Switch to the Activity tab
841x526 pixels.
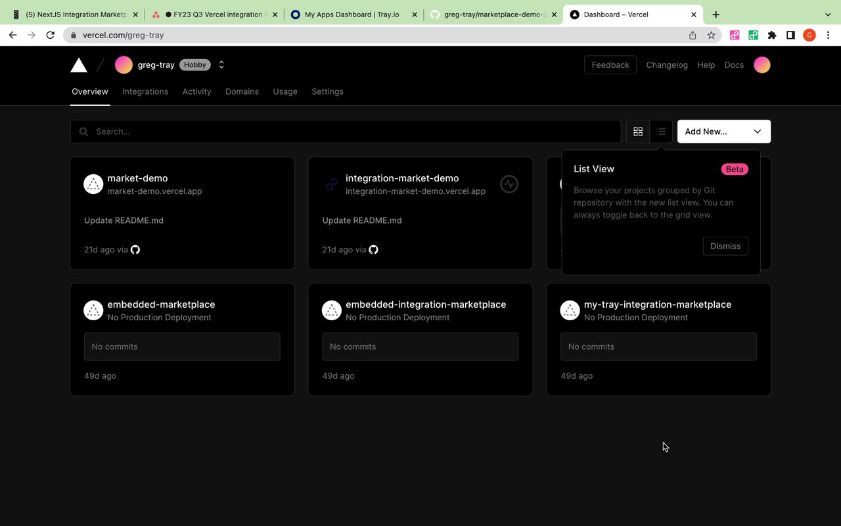[197, 91]
